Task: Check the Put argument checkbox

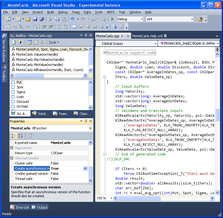Action: [13, 82]
